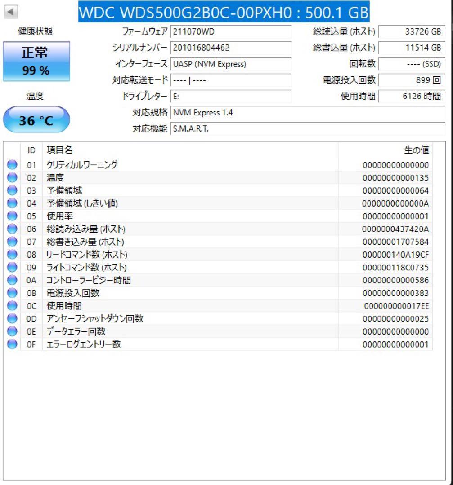Click raw value 0000000437420A
The height and width of the screenshot is (485, 453).
pos(396,229)
